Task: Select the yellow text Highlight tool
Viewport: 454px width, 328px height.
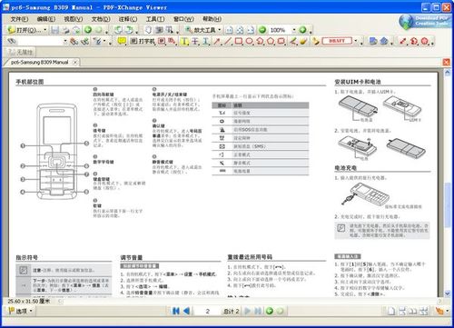Action: [184, 41]
